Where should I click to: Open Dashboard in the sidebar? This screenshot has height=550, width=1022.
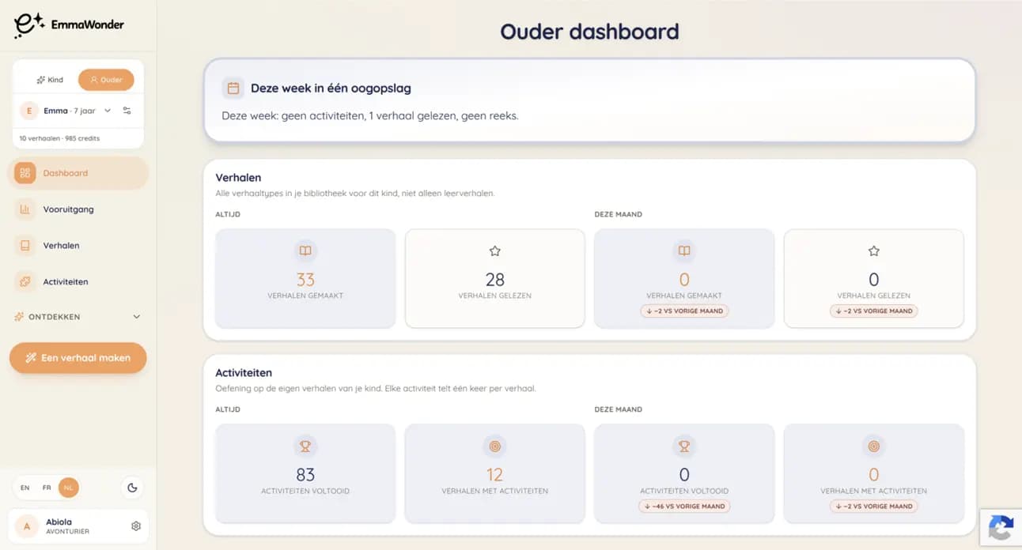[78, 173]
